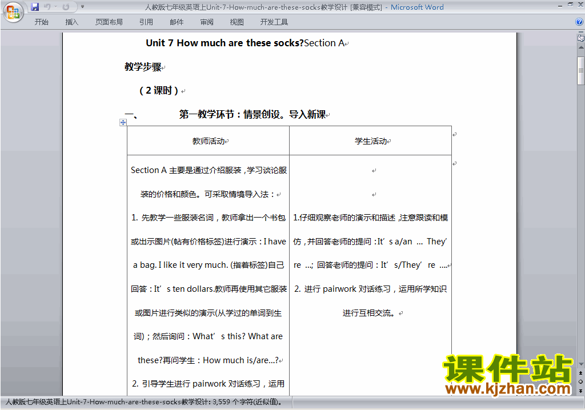Click the line 'these?再问学生：How much is/are...?'

(208, 360)
